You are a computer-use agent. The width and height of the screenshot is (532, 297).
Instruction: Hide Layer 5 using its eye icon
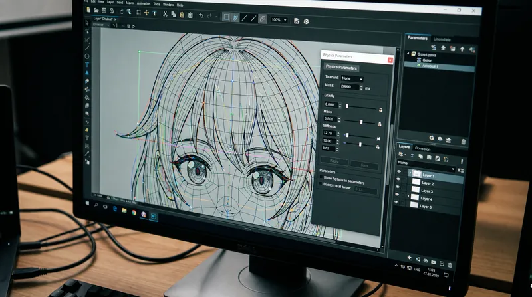[x=396, y=202]
